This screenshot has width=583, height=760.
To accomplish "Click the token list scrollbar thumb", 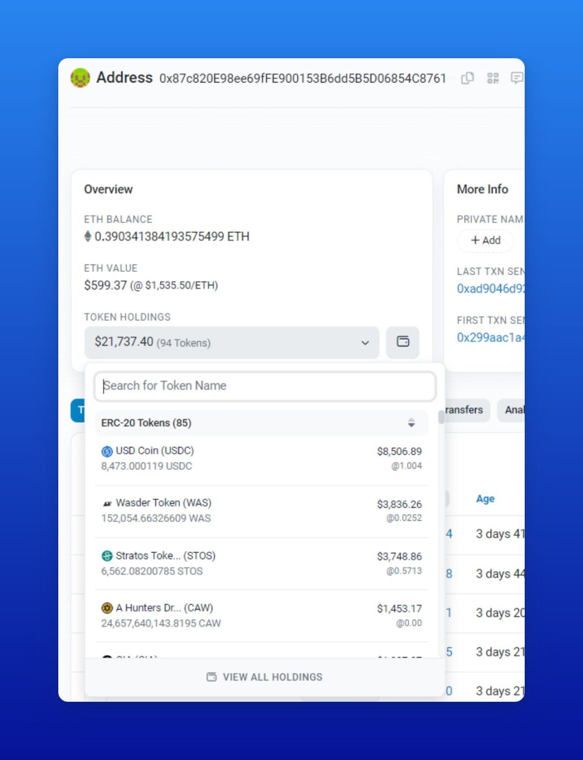I will click(x=441, y=417).
